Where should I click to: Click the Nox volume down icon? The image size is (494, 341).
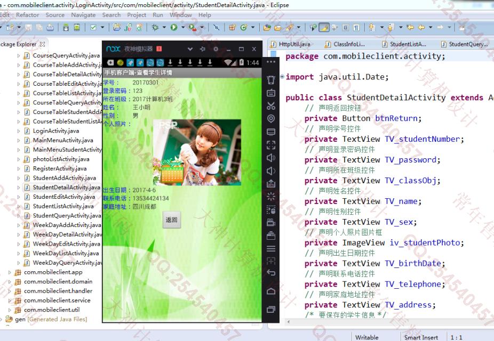(x=271, y=171)
